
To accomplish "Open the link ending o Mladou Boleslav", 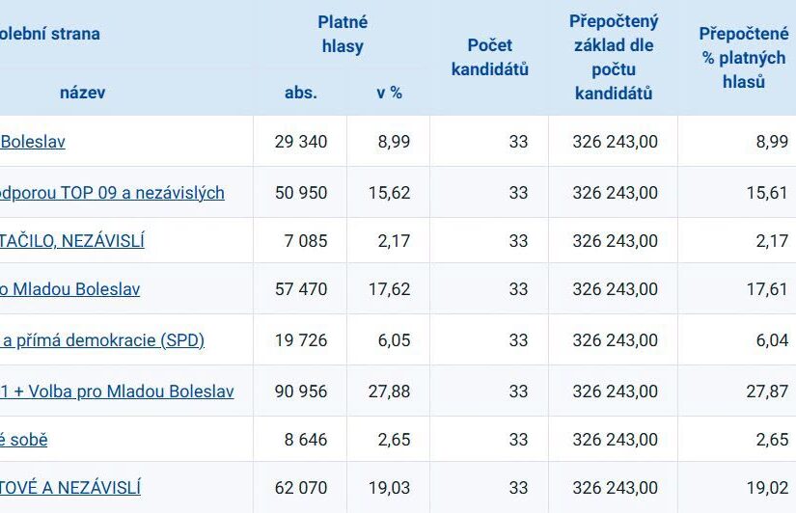I will [x=70, y=289].
